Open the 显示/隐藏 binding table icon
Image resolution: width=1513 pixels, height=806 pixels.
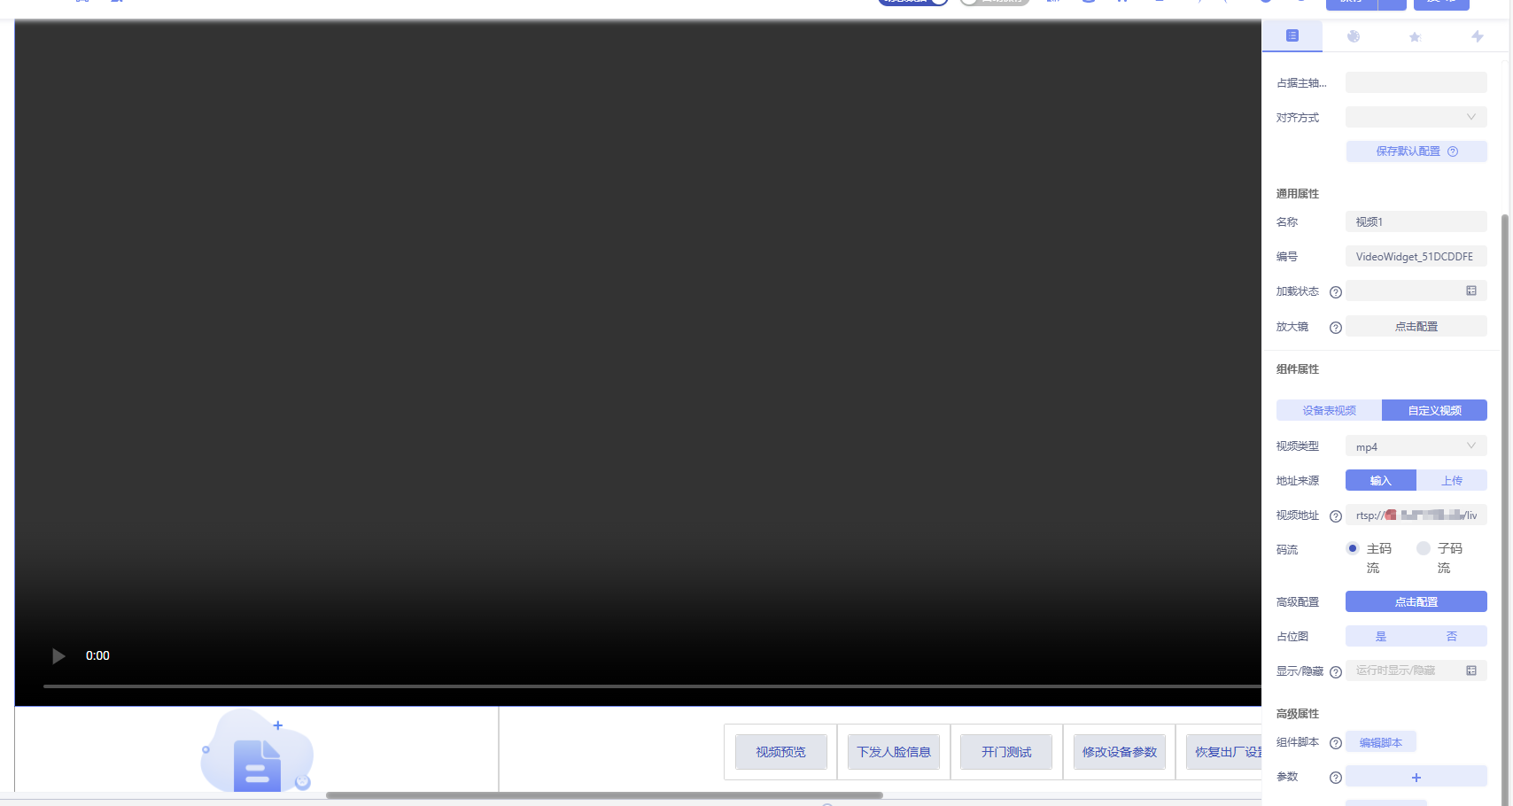(x=1471, y=670)
